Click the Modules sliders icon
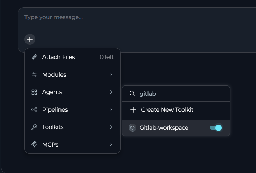 [34, 74]
